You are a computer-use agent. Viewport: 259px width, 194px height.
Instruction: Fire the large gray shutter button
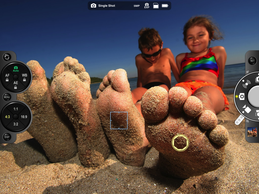click(253, 96)
